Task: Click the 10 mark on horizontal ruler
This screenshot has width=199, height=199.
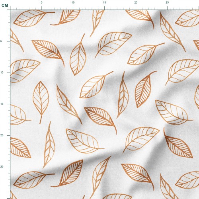Action: pos(73,2)
